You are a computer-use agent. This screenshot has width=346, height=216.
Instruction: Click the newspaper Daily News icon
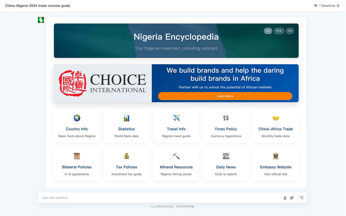click(226, 156)
